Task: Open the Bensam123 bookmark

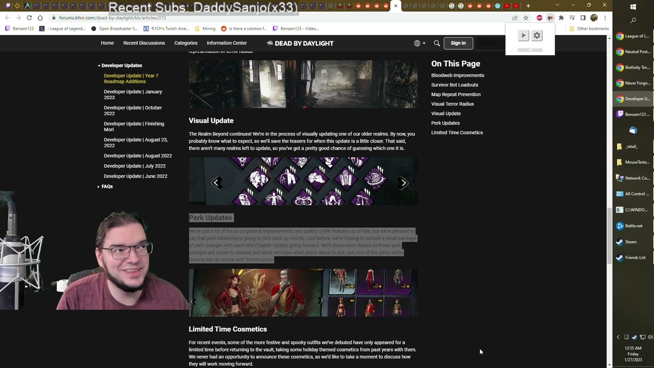Action: [x=19, y=29]
